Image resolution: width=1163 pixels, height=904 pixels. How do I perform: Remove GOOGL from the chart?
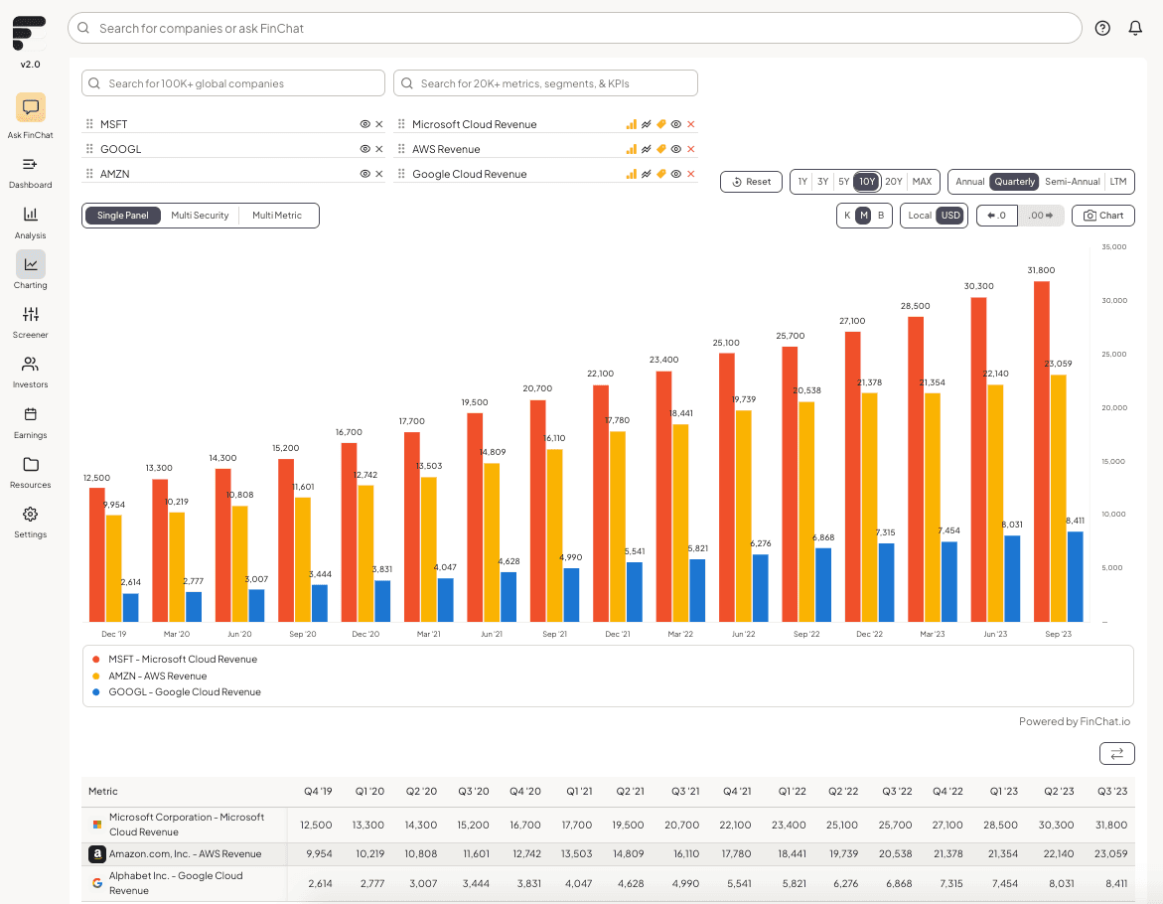pyautogui.click(x=379, y=149)
